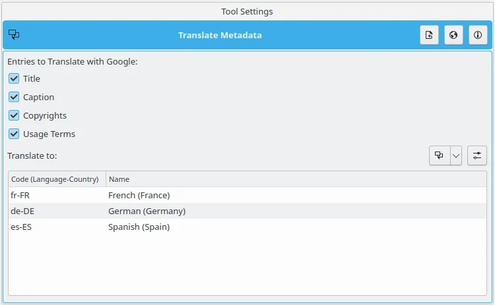Select the fr-FR French (France) row

pos(139,195)
